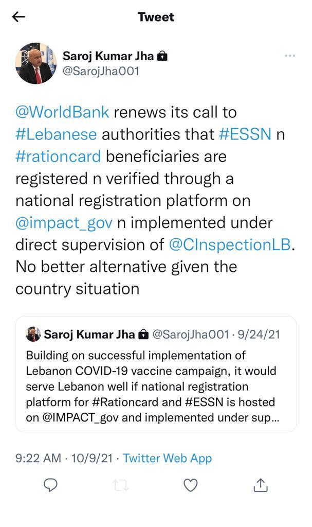Open the #rationcard hashtag
The width and height of the screenshot is (312, 527).
tap(58, 156)
